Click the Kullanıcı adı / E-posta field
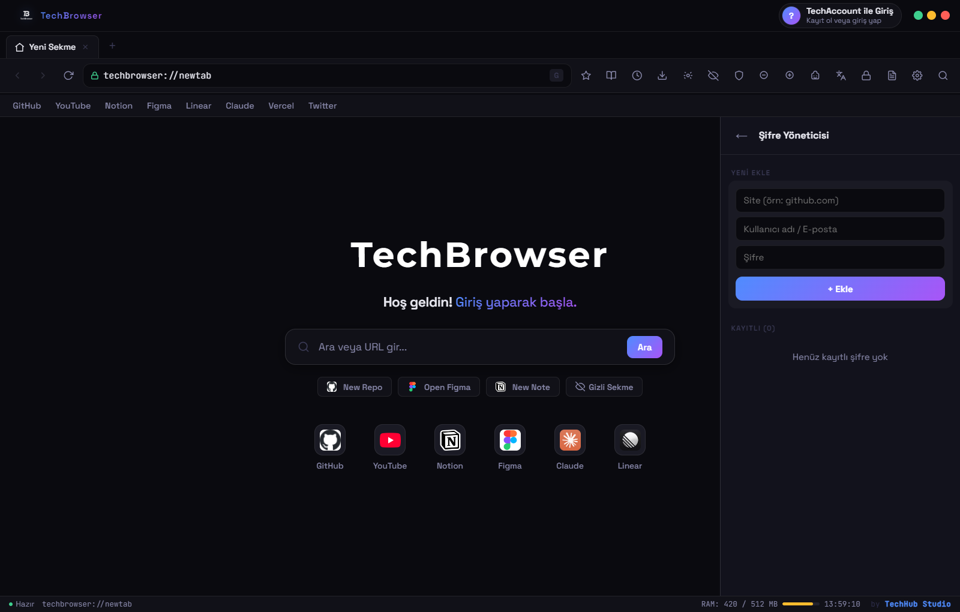 coord(840,229)
